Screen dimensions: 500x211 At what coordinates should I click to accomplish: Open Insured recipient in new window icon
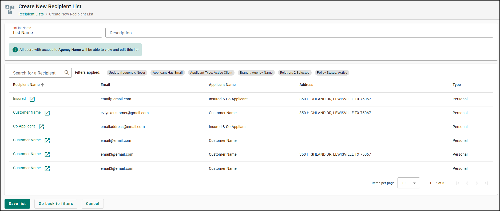[32, 99]
